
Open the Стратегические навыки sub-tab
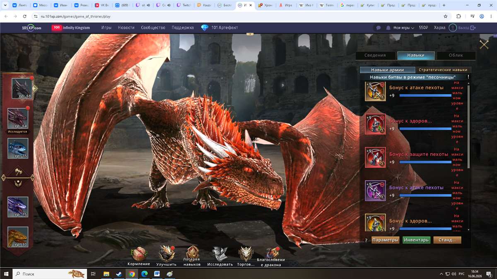click(443, 70)
